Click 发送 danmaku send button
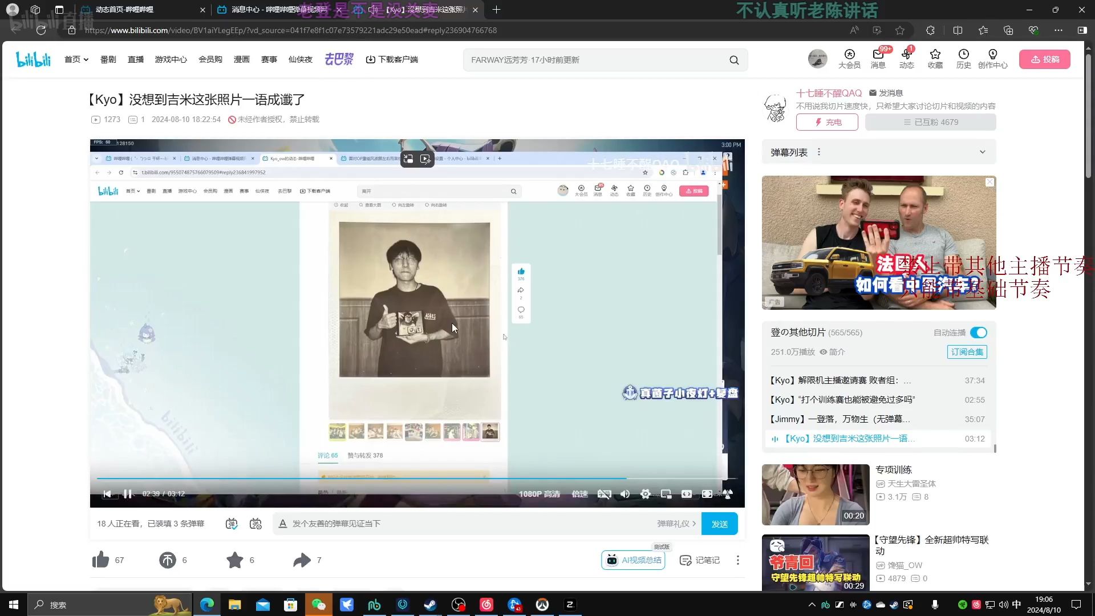The width and height of the screenshot is (1095, 616). pyautogui.click(x=720, y=524)
